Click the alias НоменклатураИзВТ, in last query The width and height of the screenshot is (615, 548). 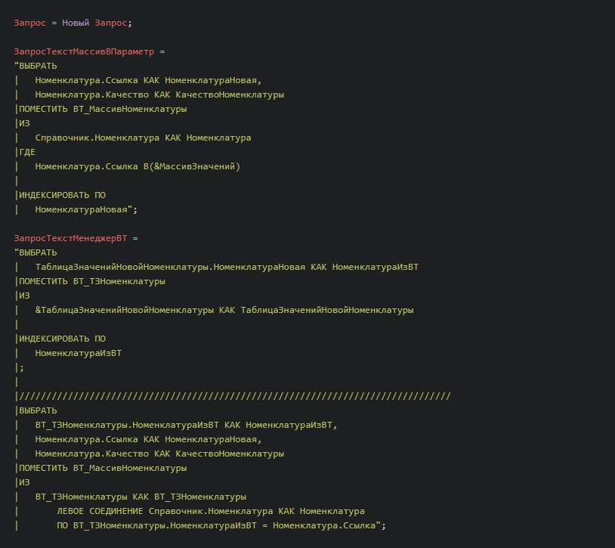tap(292, 425)
